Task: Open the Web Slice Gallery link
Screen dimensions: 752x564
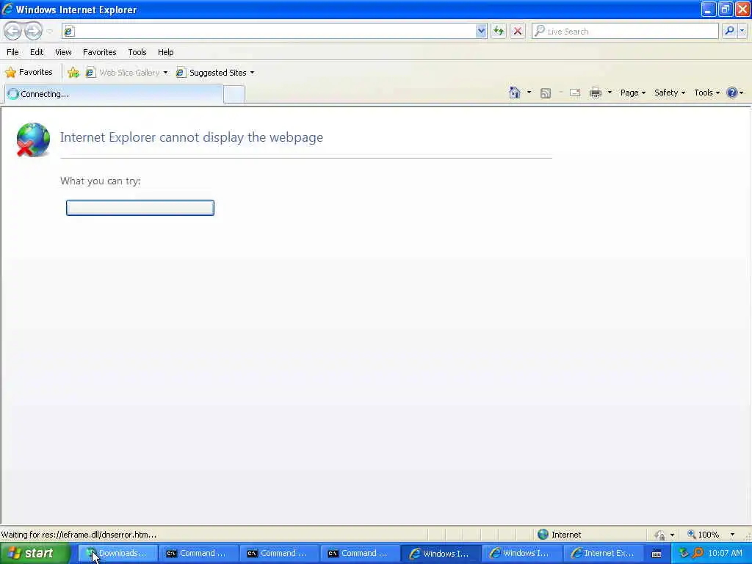Action: [123, 73]
